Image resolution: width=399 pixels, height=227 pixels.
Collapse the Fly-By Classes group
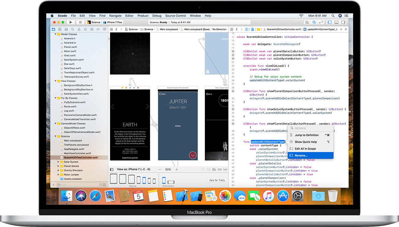click(x=55, y=98)
